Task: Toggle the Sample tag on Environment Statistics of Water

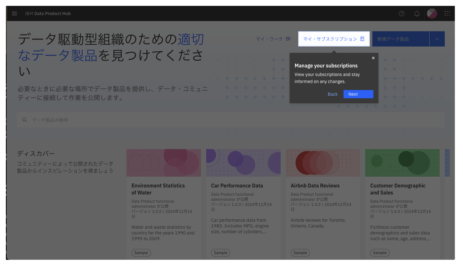Action: pos(141,253)
